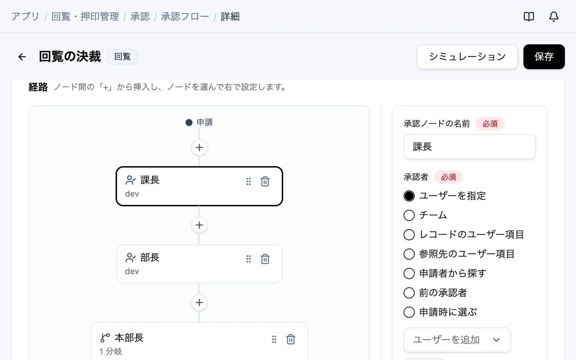
Task: Select the 申請時に選ぶ radio option
Action: point(409,312)
